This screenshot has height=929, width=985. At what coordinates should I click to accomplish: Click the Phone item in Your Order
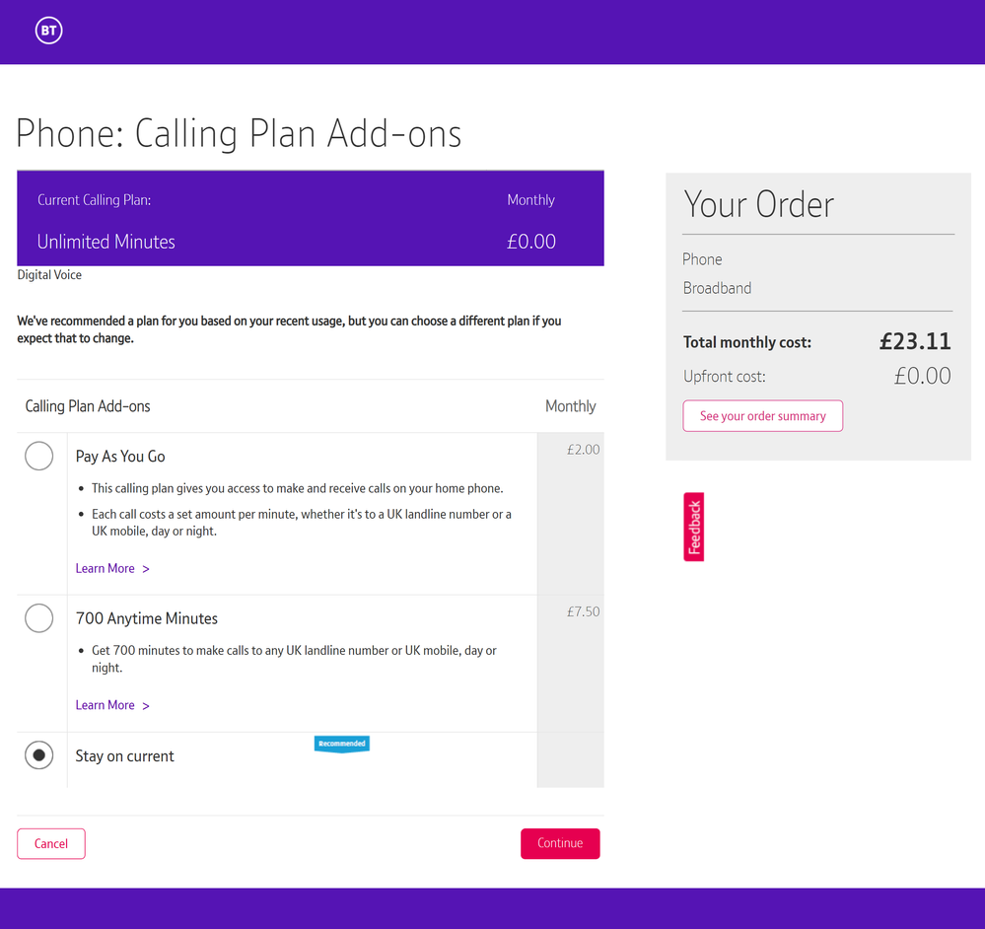[702, 259]
